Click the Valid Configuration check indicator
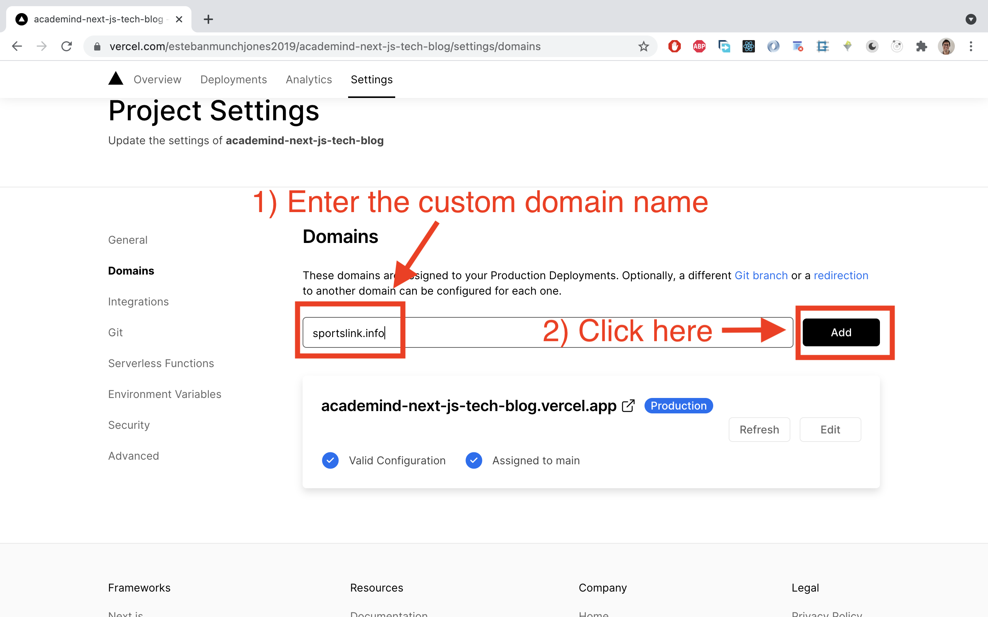Image resolution: width=988 pixels, height=617 pixels. pyautogui.click(x=330, y=460)
